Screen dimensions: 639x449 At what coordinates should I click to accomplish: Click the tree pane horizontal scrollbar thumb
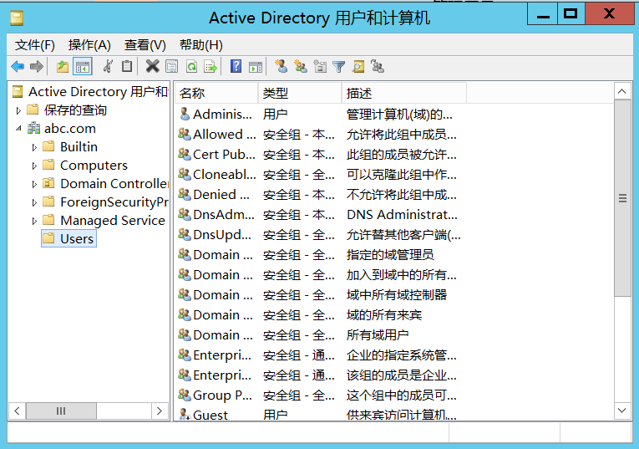click(x=61, y=411)
